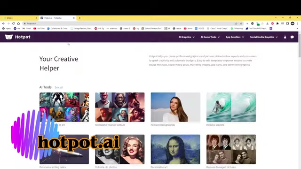Image resolution: width=301 pixels, height=169 pixels.
Task: Open the browser downloads icon
Action: [268, 23]
